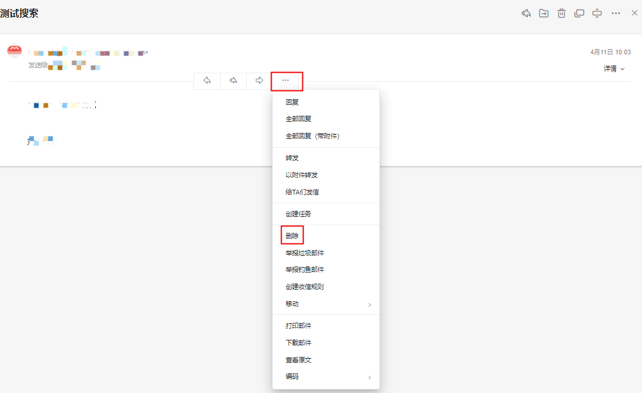Click the trash can delete icon
This screenshot has height=393, width=642.
[x=562, y=14]
